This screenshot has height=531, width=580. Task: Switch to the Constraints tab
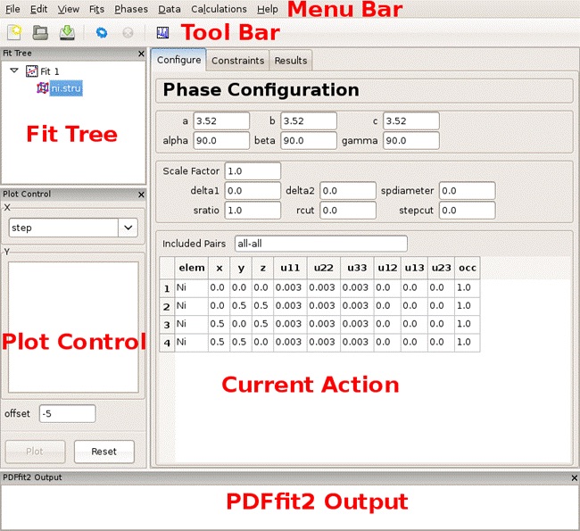click(x=237, y=61)
